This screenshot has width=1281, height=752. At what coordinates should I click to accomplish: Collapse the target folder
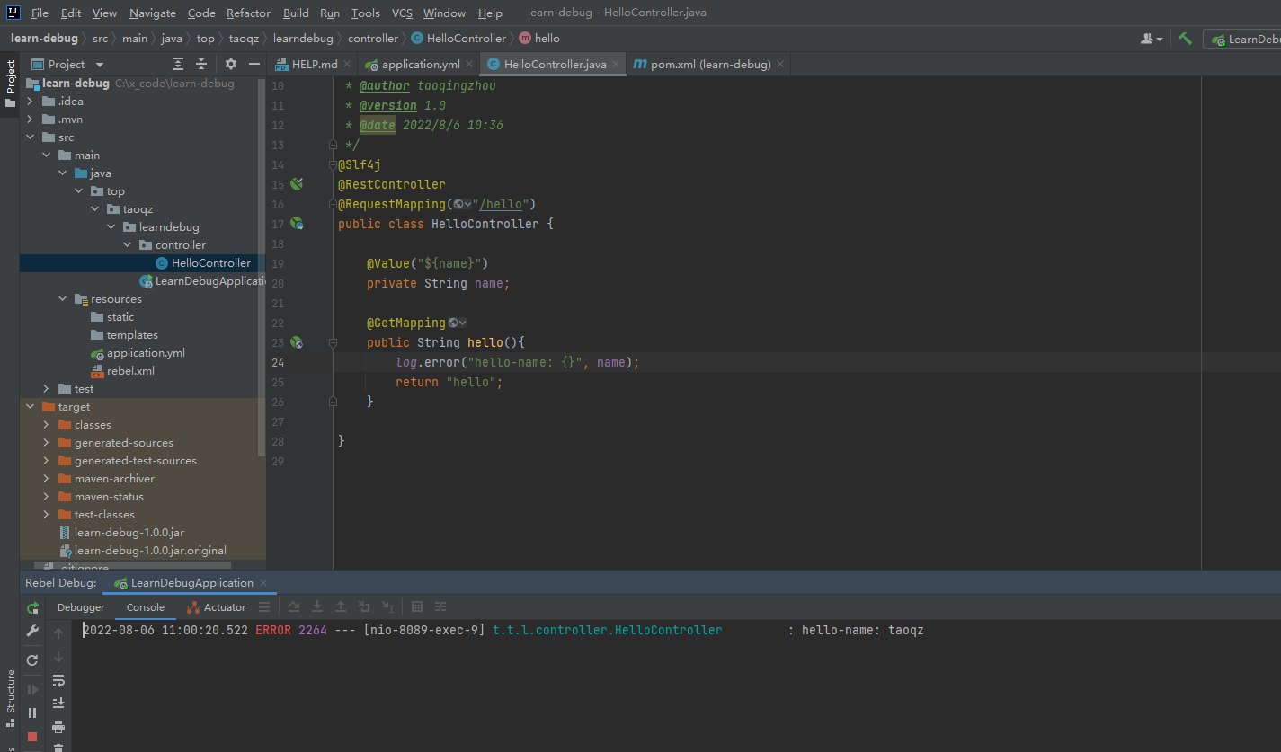[30, 407]
